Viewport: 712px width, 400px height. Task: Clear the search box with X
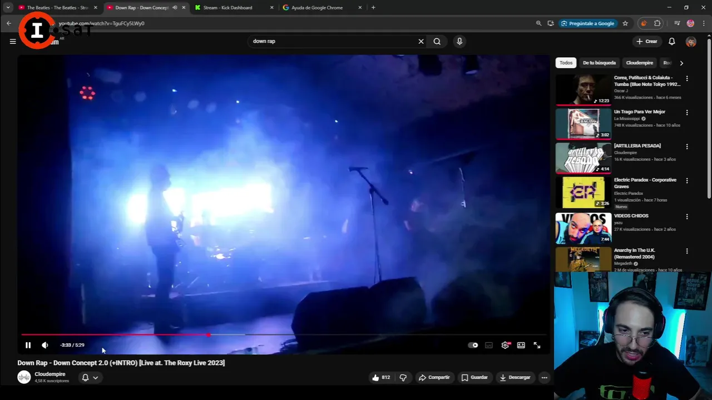coord(421,41)
